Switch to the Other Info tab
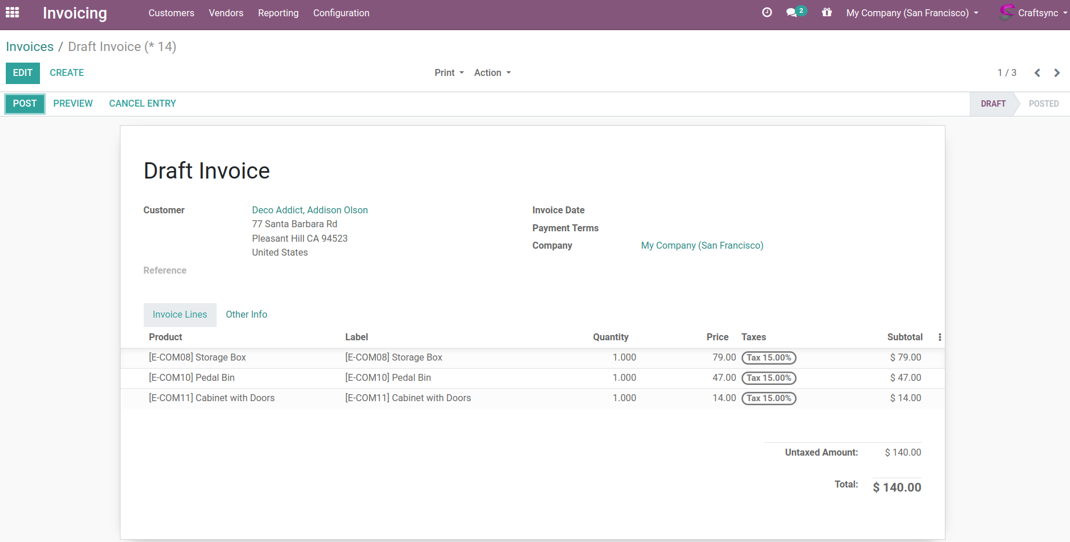The image size is (1070, 542). 246,315
